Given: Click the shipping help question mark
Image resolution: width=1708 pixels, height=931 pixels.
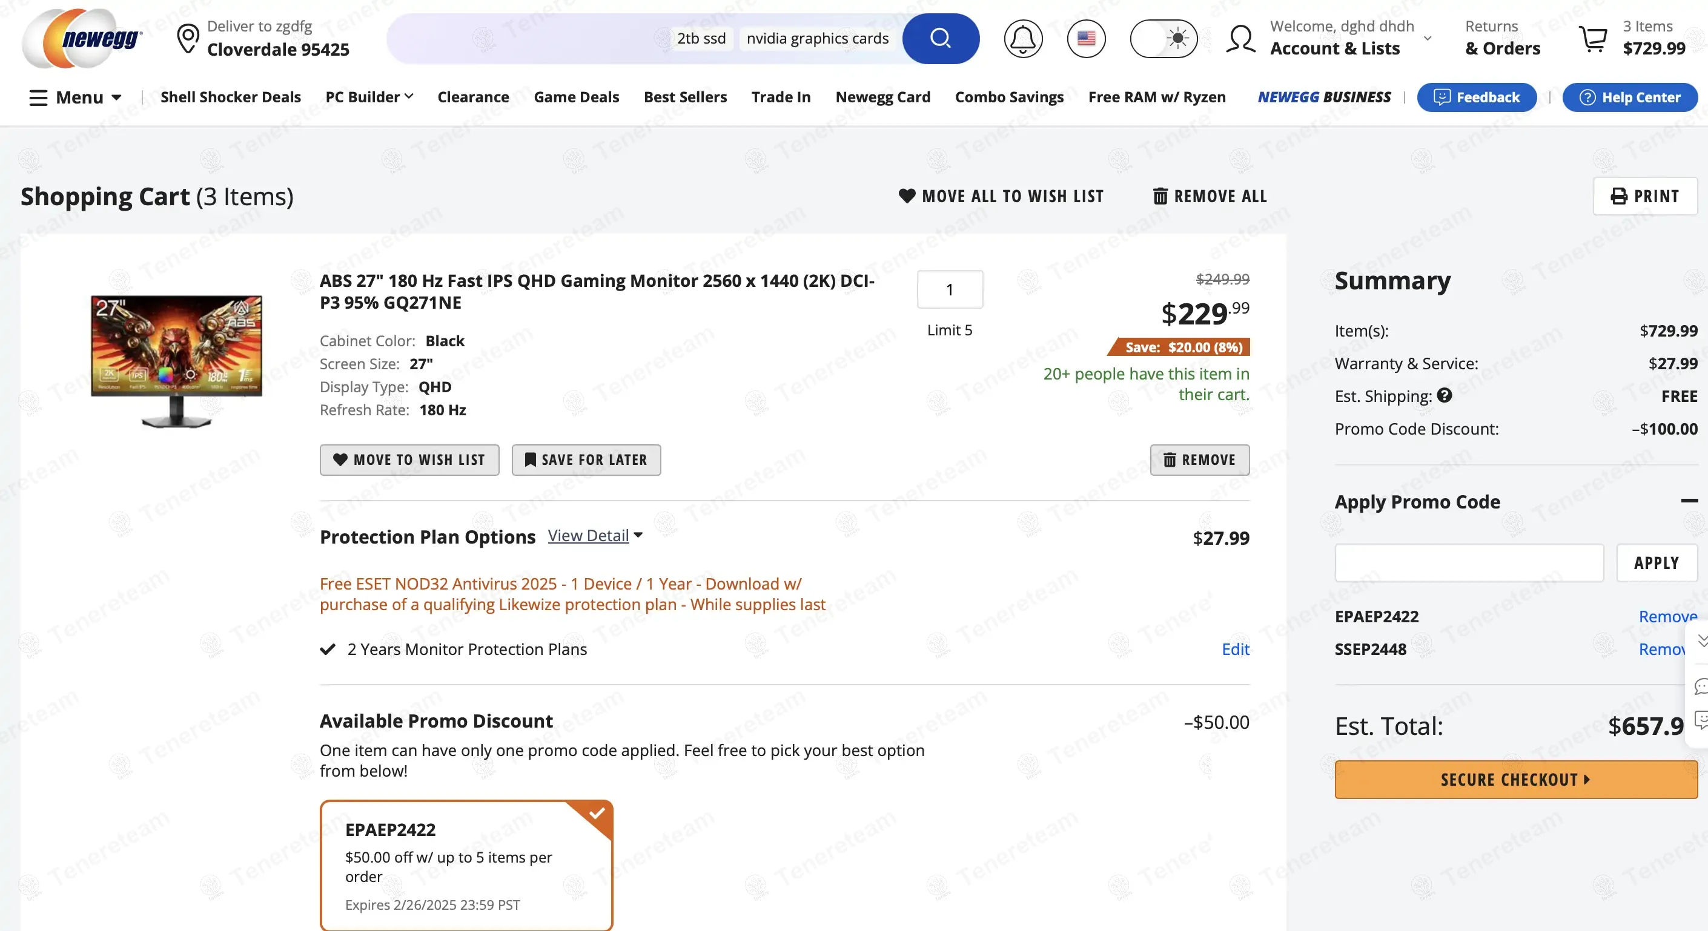Looking at the screenshot, I should 1445,396.
